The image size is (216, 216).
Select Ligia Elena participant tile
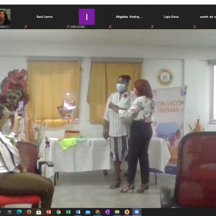[171, 17]
